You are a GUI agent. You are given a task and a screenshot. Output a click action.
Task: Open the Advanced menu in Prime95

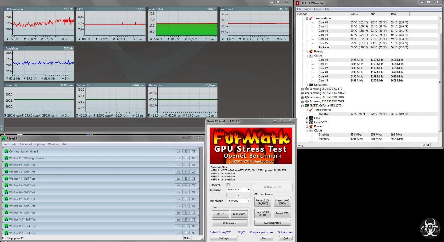[x=26, y=144]
